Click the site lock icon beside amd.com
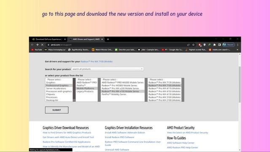The height and width of the screenshot is (152, 270). coord(49,45)
